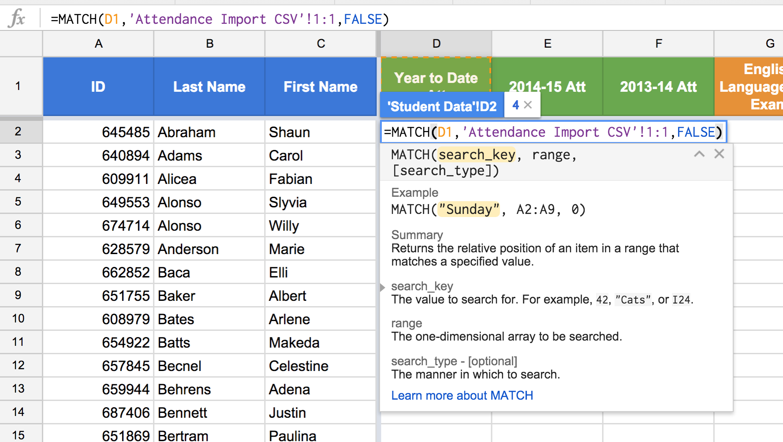Viewport: 783px width, 442px height.
Task: Select the Carol first name cell
Action: click(x=321, y=155)
